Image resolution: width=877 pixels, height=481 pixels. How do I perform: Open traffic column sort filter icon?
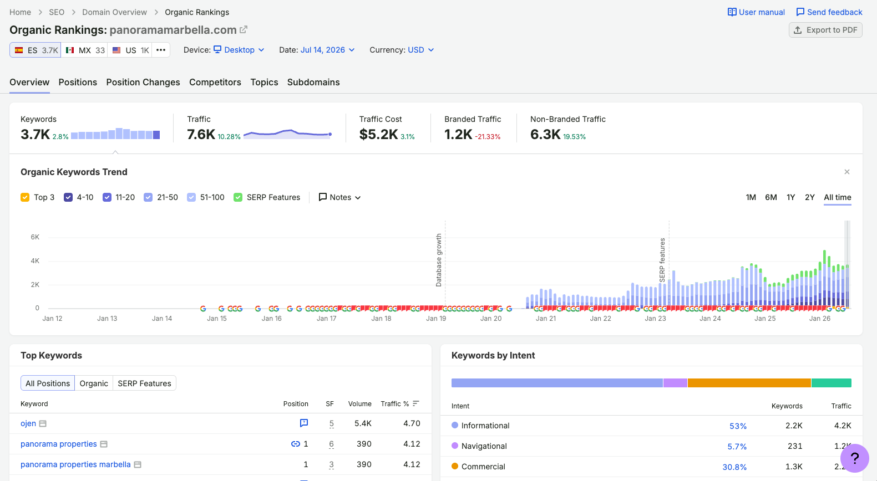click(416, 403)
